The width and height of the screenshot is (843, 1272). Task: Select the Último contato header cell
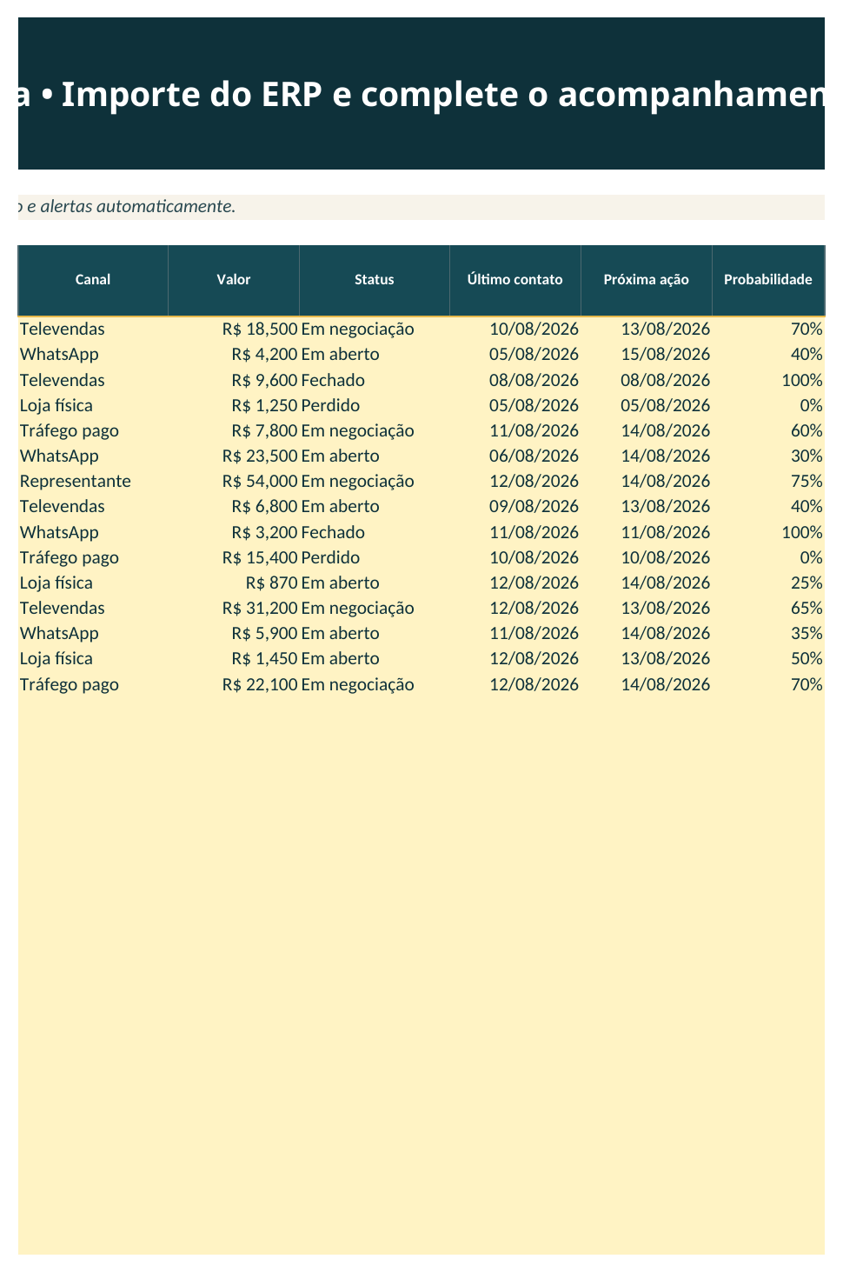(x=515, y=280)
